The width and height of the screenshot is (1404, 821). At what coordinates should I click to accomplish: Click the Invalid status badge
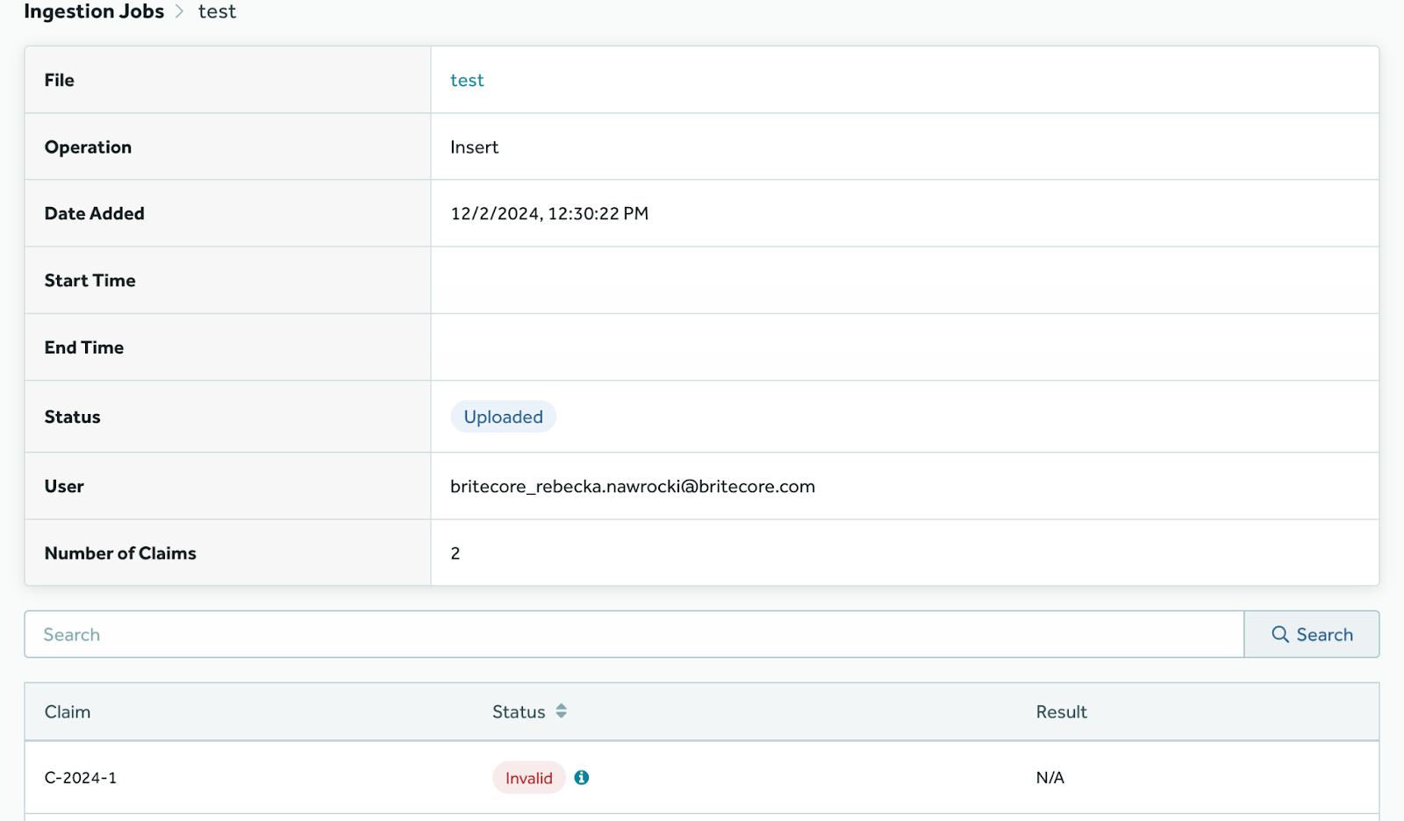pyautogui.click(x=528, y=778)
